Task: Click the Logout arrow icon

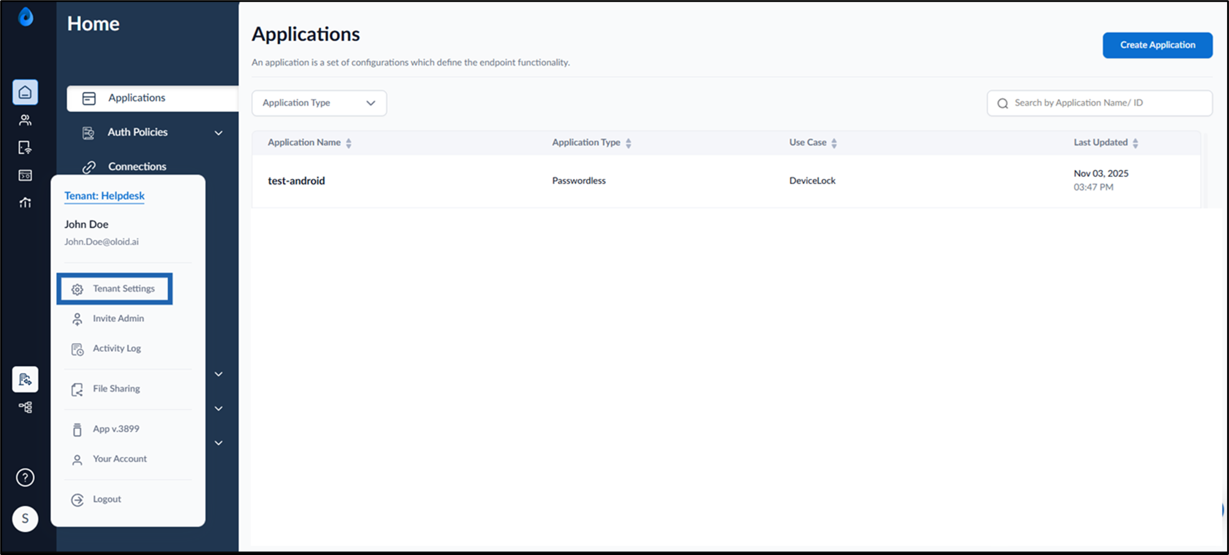Action: 77,500
